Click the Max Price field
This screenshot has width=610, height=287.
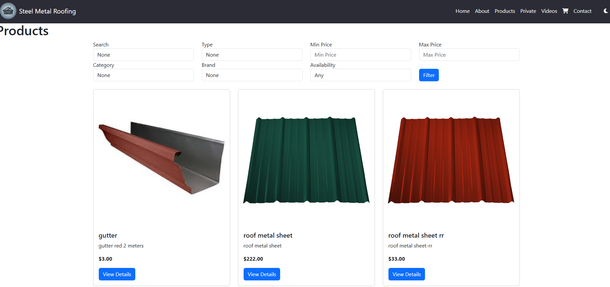click(469, 55)
